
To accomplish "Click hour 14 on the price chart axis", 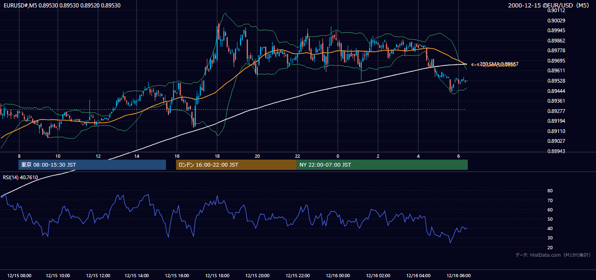I will (x=137, y=156).
